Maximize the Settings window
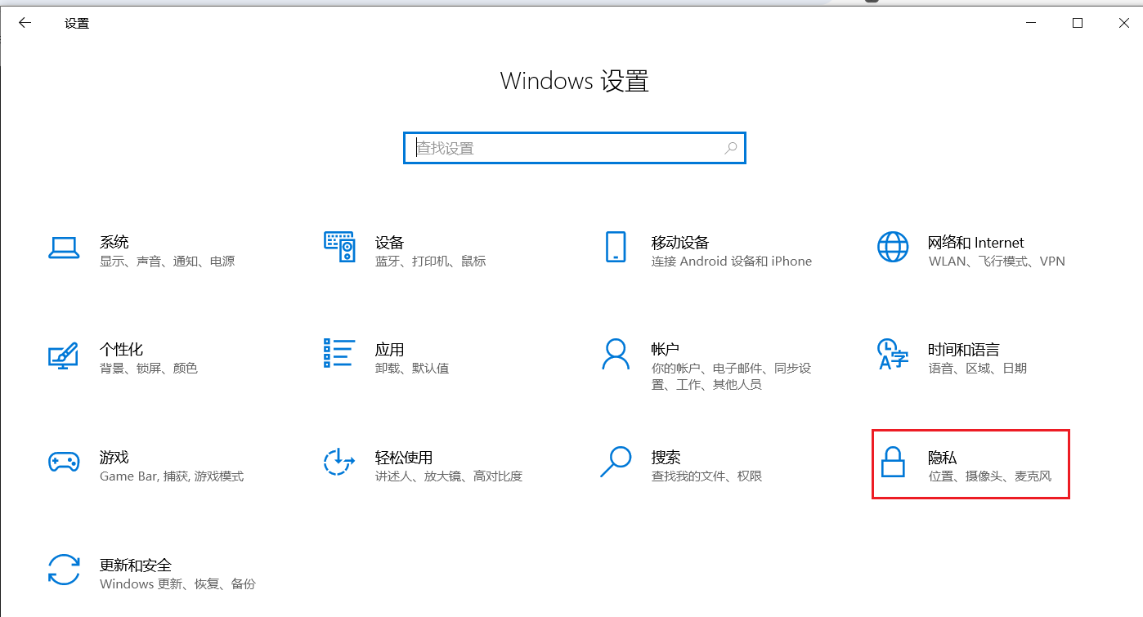The width and height of the screenshot is (1143, 617). click(x=1078, y=23)
